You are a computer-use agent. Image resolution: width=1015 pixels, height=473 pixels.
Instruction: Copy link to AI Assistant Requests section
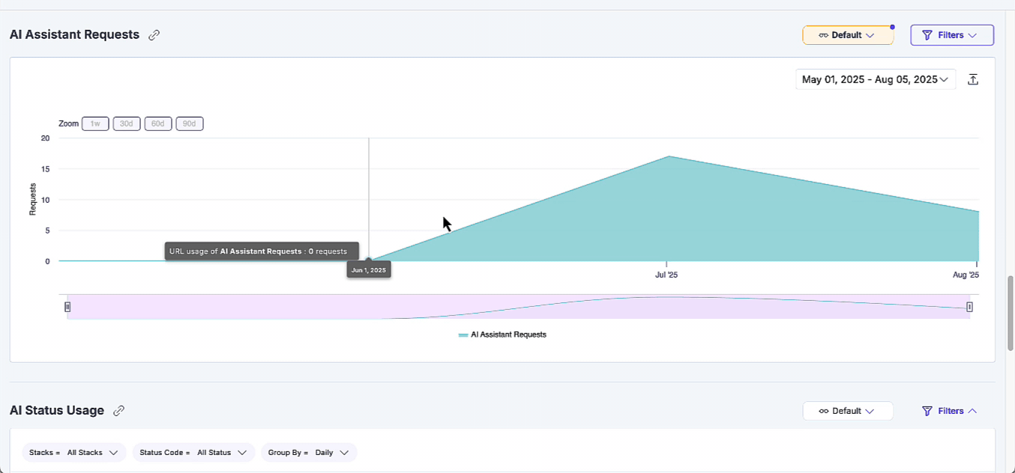click(x=154, y=35)
